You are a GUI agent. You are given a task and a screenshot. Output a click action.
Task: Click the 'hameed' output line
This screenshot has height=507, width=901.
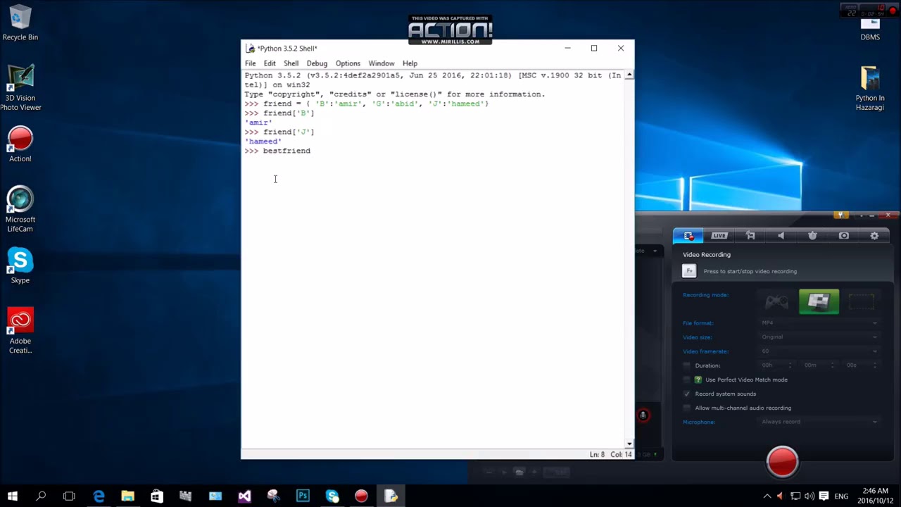point(263,142)
